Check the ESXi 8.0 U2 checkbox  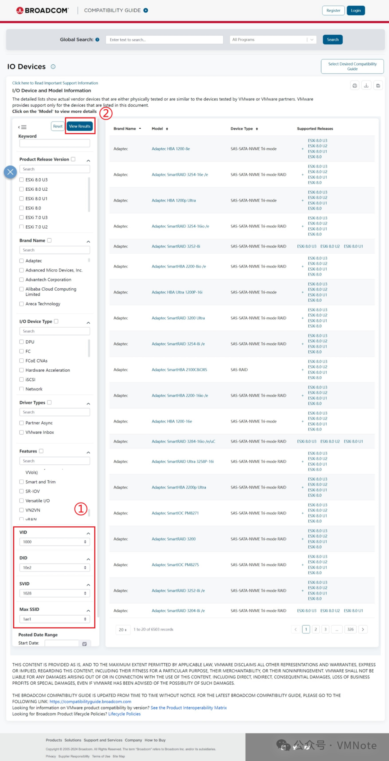point(22,189)
